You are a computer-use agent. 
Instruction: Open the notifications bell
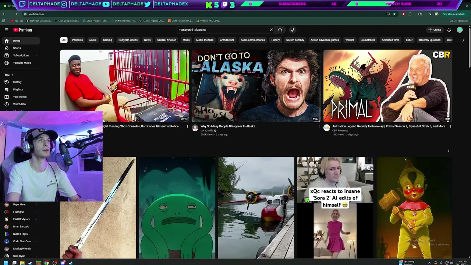449,30
